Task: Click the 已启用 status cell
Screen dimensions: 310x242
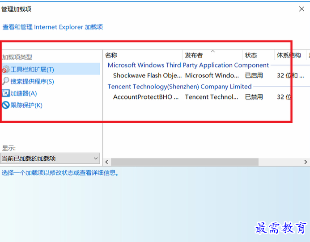Action: [254, 75]
